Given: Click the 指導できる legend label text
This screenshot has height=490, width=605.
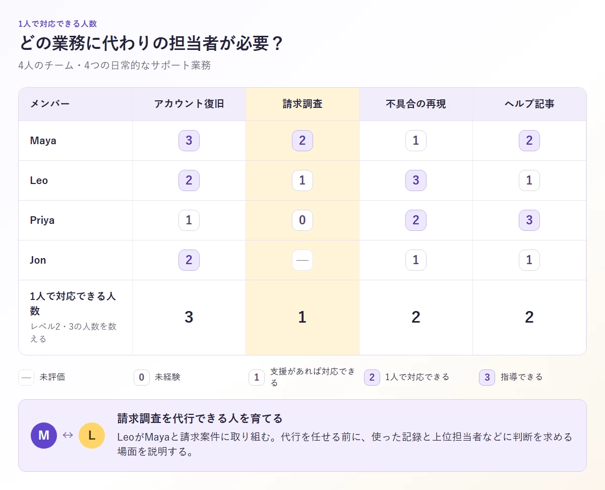Looking at the screenshot, I should 521,377.
